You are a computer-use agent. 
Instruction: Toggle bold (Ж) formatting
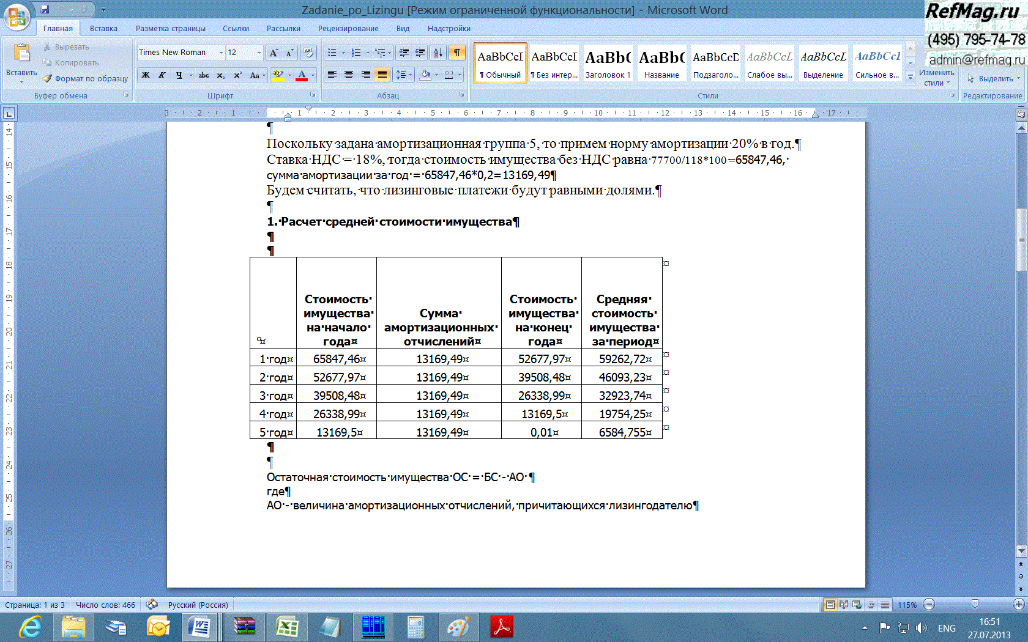point(146,75)
